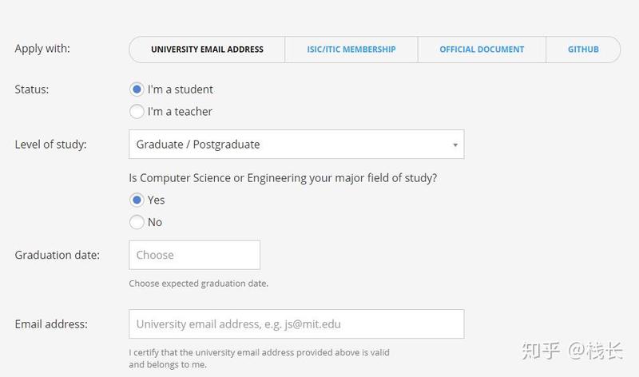Screen dimensions: 639x377
Task: Click the Computer Science major question text
Action: pos(283,178)
